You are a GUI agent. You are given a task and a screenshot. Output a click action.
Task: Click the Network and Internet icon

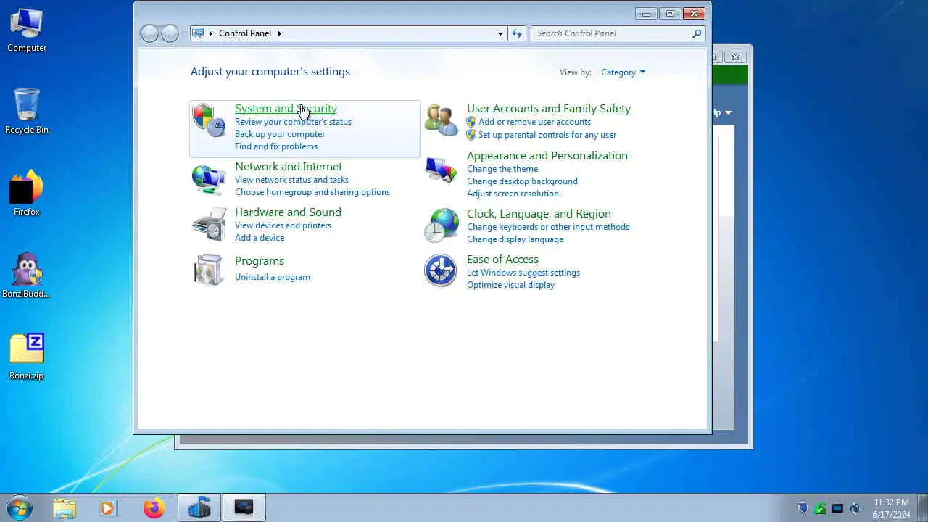point(209,178)
